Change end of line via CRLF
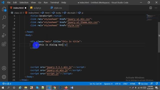 [x=125, y=84]
